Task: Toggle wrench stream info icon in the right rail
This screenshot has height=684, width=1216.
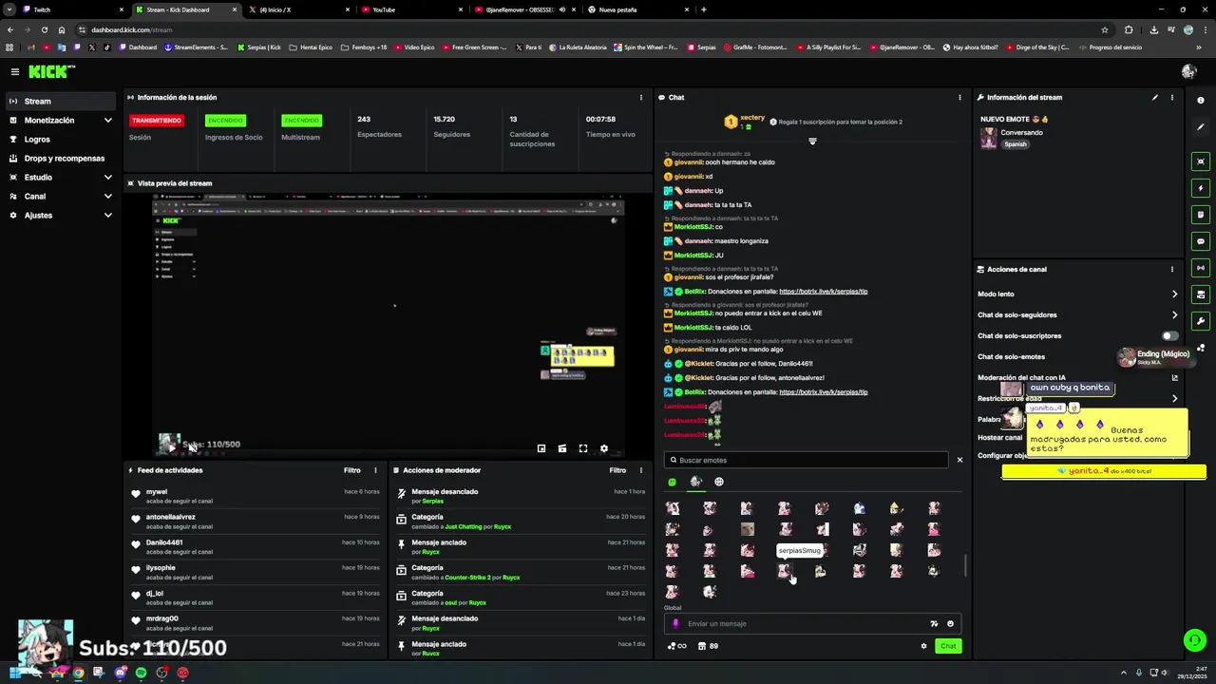Action: coord(1201,321)
